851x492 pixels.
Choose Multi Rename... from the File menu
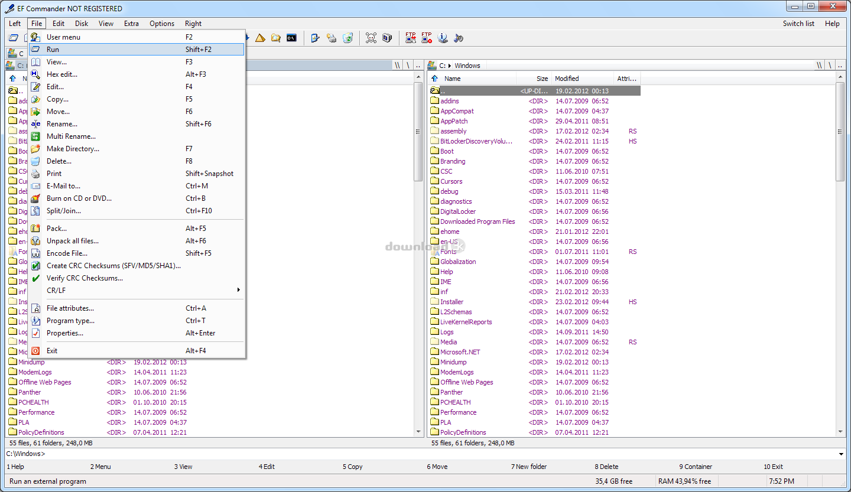coord(137,136)
